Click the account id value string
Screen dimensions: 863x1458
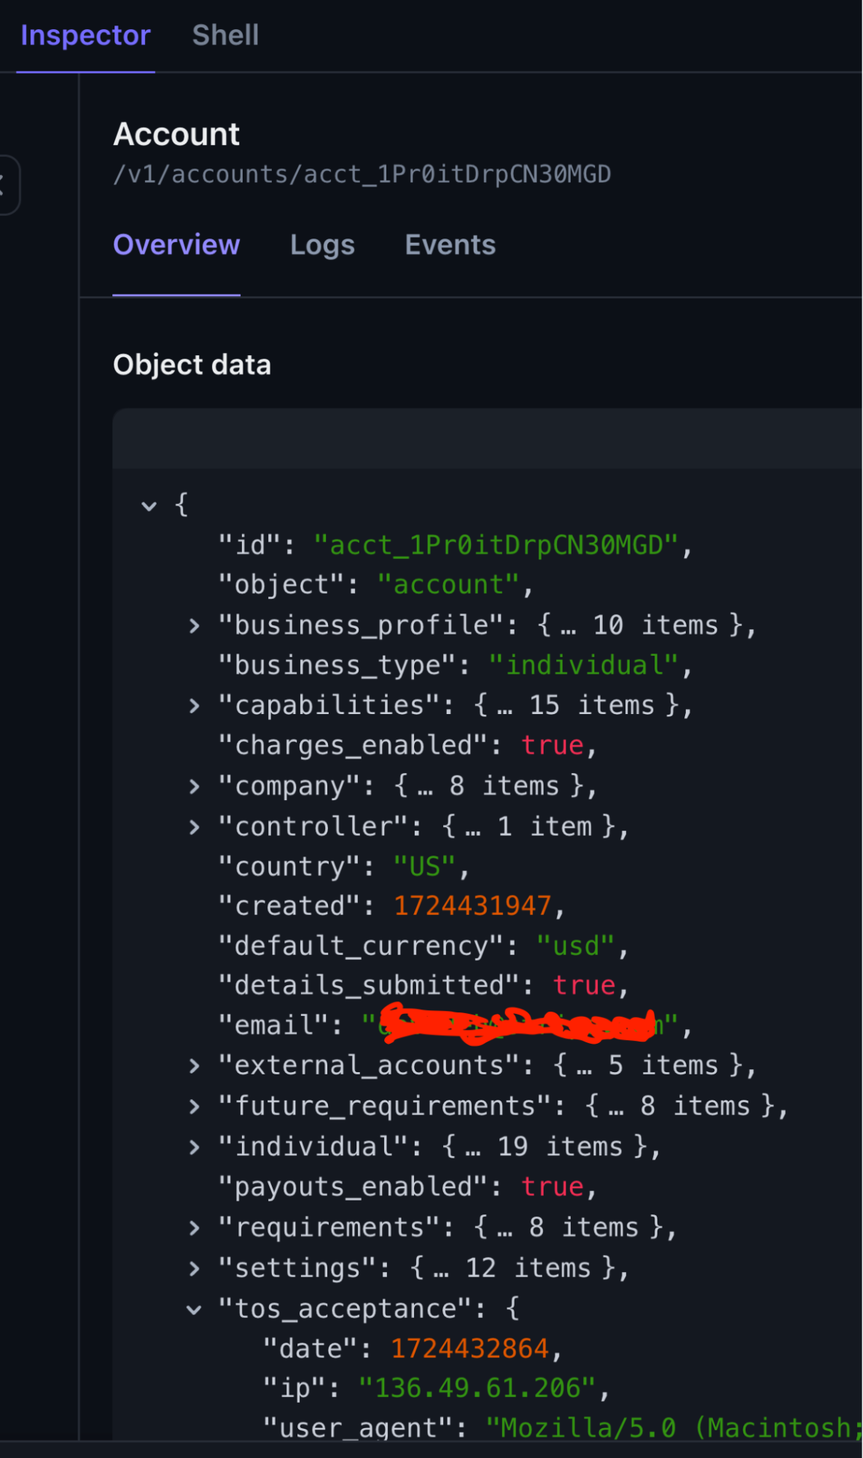click(x=496, y=546)
